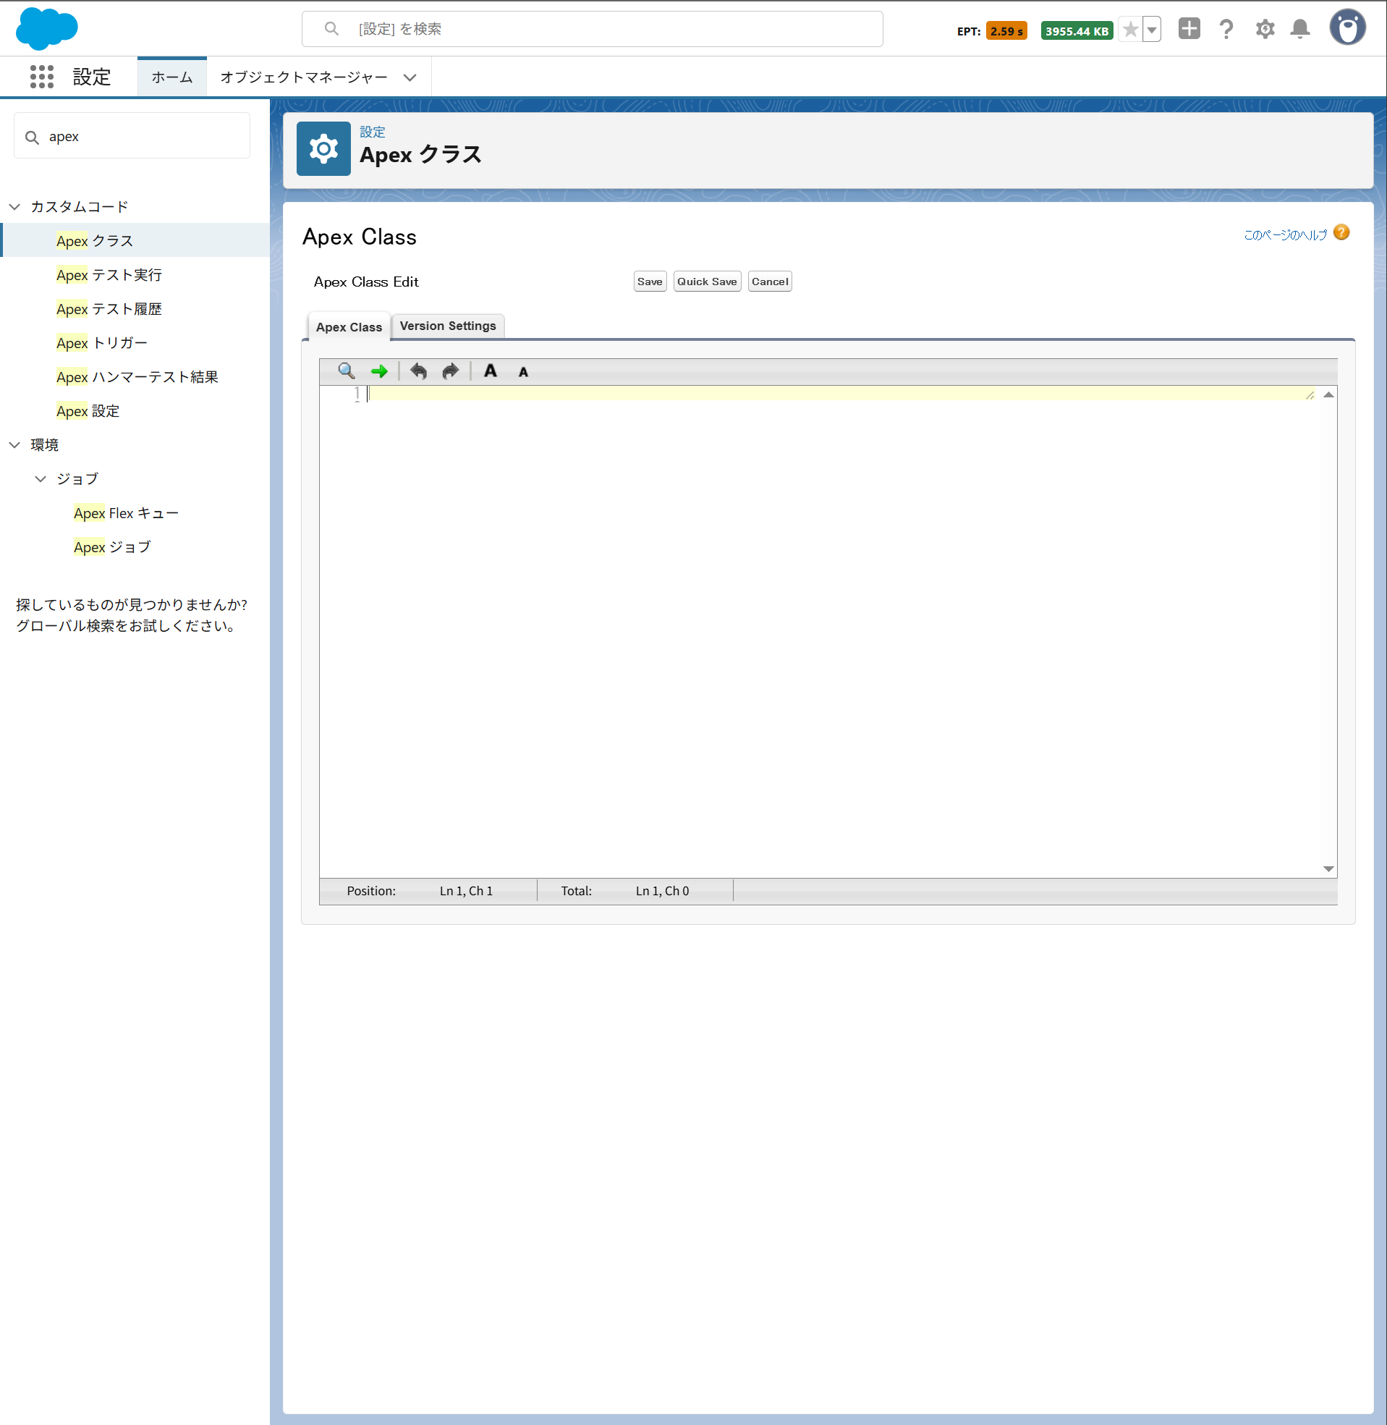Select the Apex Class editor tab
This screenshot has width=1387, height=1425.
point(349,327)
